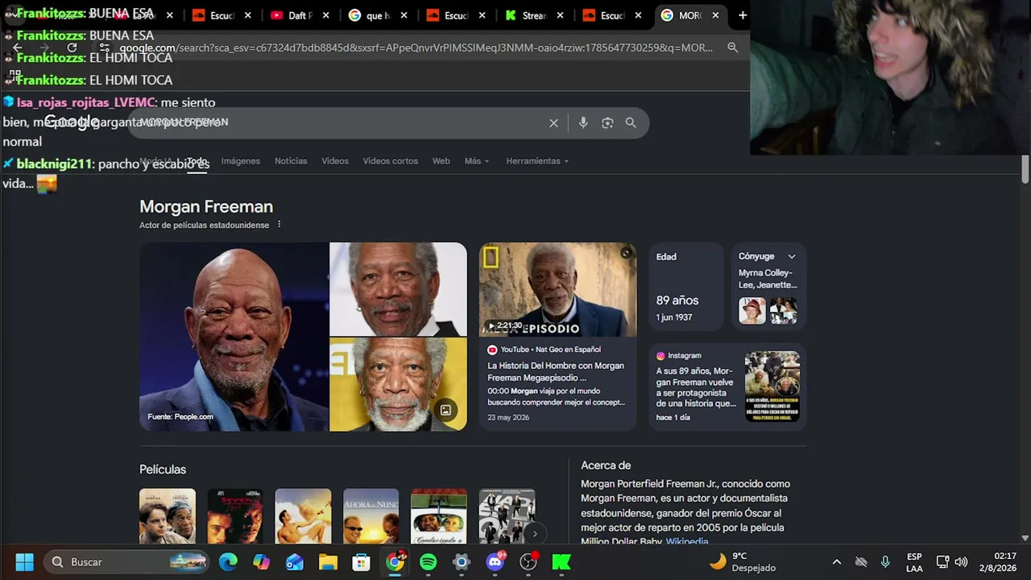Switch to the Videos results tab
The height and width of the screenshot is (580, 1031).
(x=335, y=161)
